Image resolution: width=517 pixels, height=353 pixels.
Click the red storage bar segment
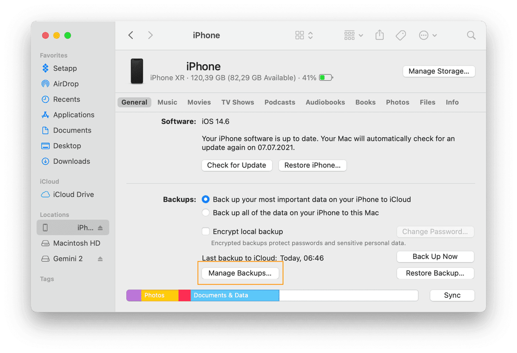185,295
